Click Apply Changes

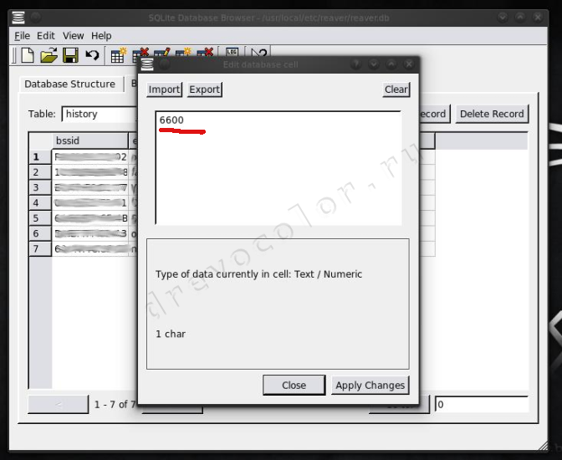click(x=370, y=385)
